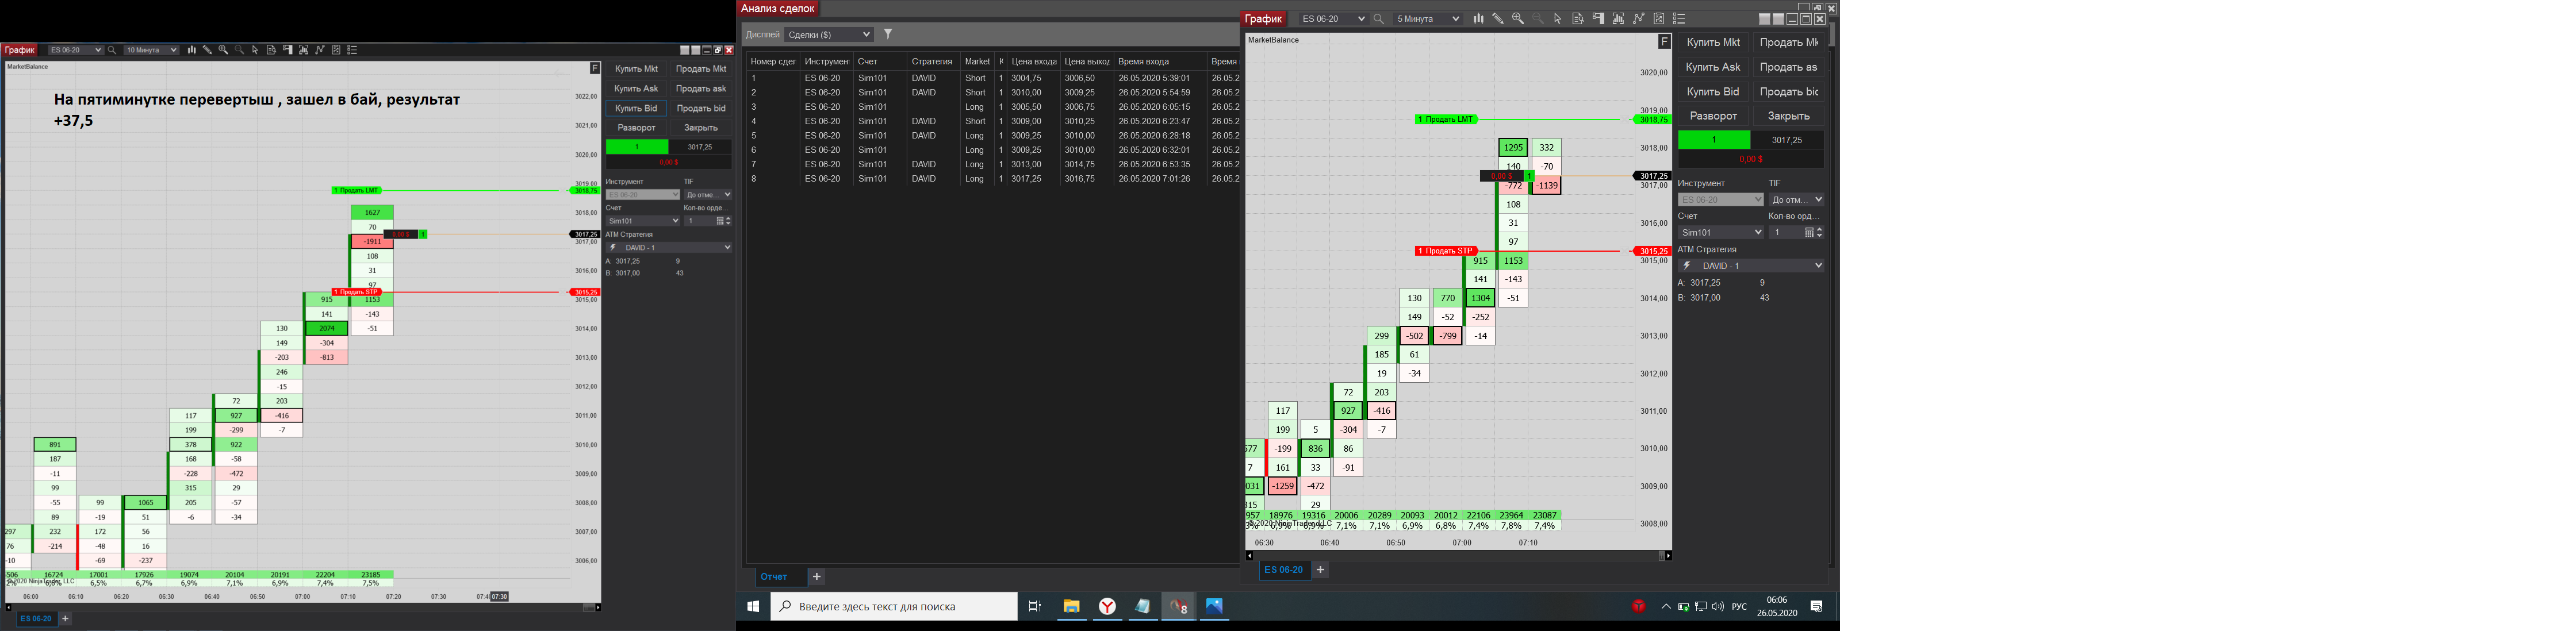2576x631 pixels.
Task: Toggle the F button on the 5 Минута chart corner
Action: pos(1664,41)
